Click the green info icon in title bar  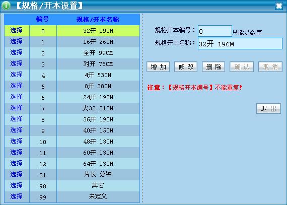point(6,6)
